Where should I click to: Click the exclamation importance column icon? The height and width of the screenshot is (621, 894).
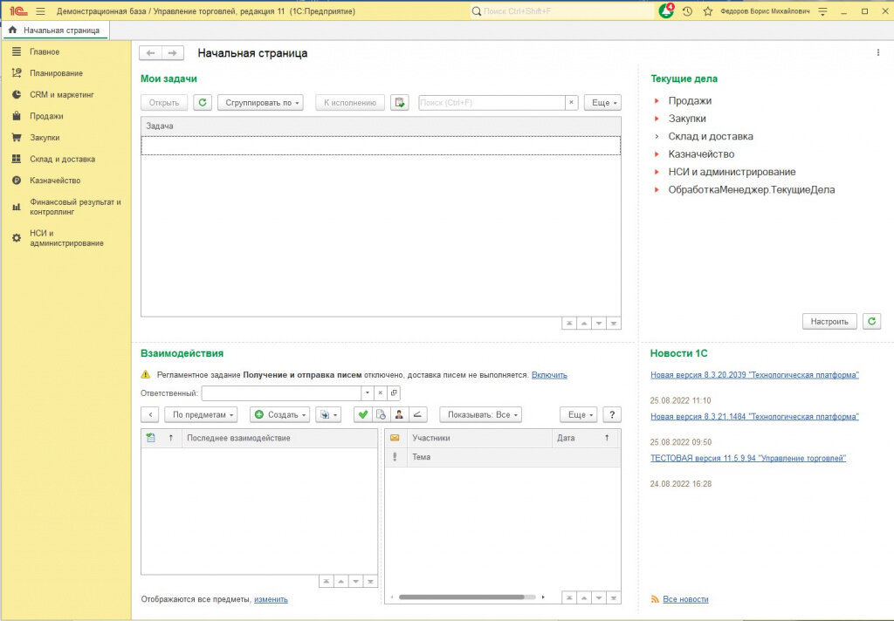click(x=395, y=457)
